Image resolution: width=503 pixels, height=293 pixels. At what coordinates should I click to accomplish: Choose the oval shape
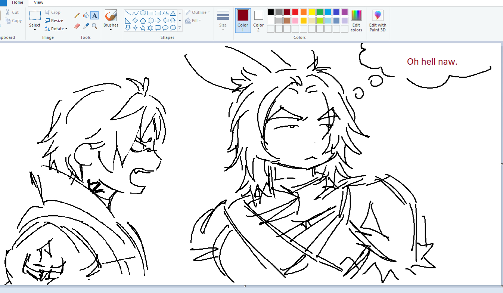(x=143, y=13)
